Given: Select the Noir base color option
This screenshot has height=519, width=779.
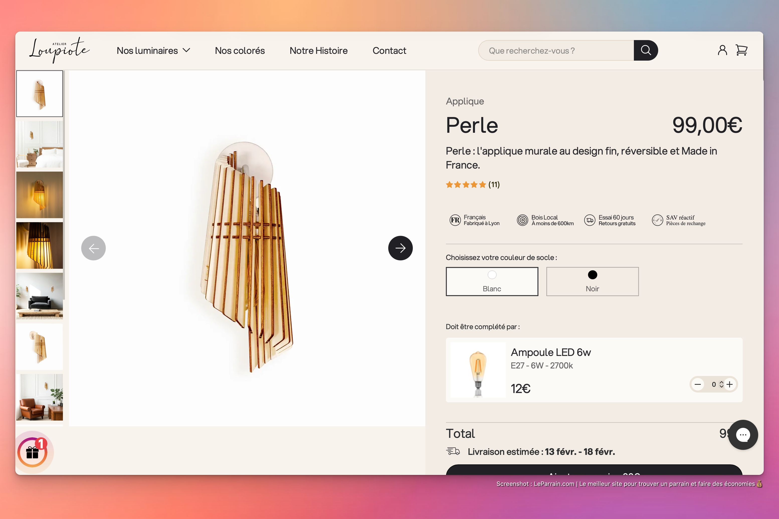Looking at the screenshot, I should [592, 281].
